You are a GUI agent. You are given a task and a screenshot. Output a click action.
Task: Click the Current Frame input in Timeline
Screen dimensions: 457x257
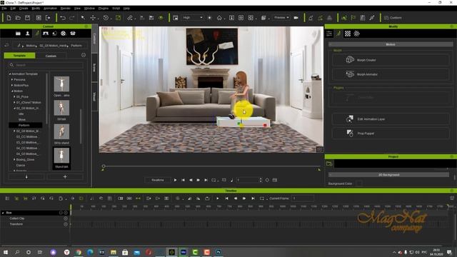click(x=303, y=198)
